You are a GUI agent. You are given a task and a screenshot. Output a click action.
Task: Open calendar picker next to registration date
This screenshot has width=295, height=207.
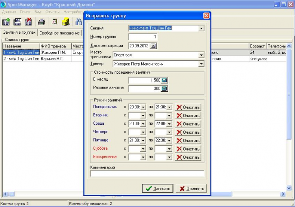pyautogui.click(x=153, y=46)
